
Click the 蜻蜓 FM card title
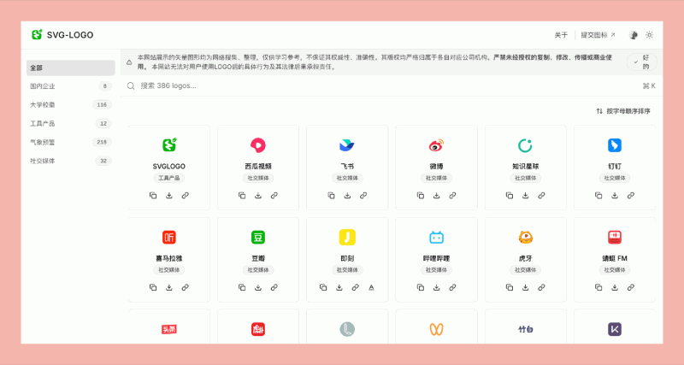coord(614,258)
